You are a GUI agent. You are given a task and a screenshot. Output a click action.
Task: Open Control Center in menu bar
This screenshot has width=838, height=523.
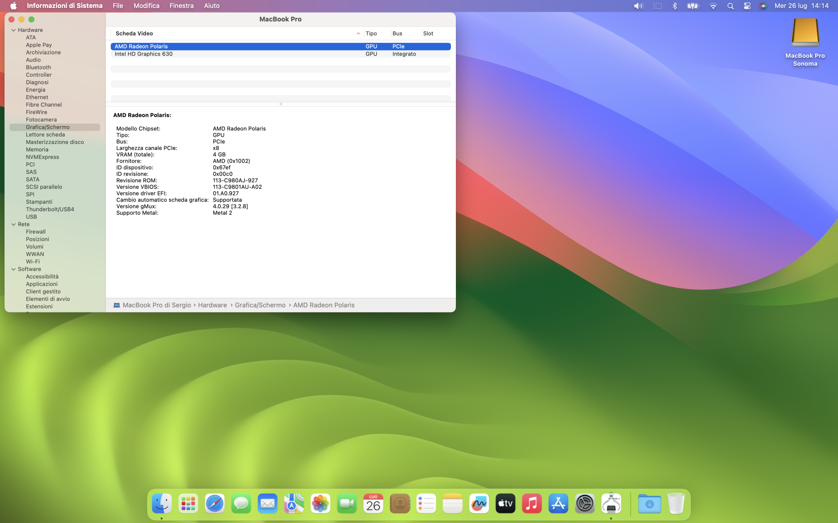tap(747, 6)
